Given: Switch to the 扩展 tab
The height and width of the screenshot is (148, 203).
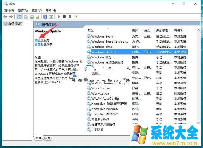Looking at the screenshot, I should pyautogui.click(x=38, y=138).
